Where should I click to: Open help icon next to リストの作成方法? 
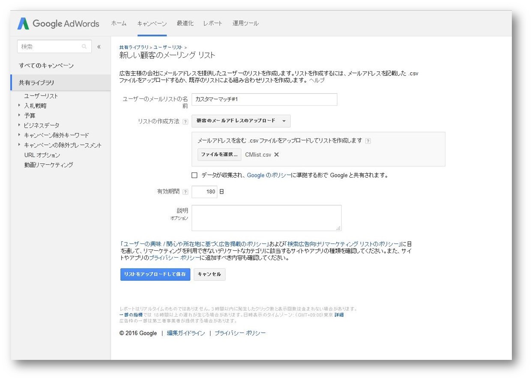185,122
